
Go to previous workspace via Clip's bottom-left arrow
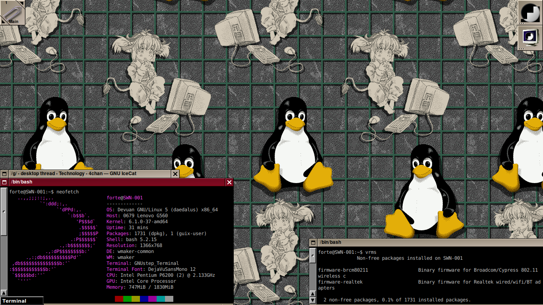3,22
